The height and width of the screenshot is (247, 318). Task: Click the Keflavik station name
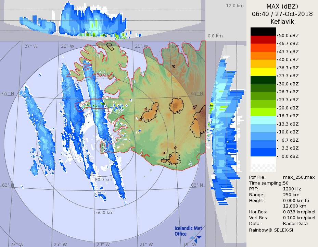pyautogui.click(x=282, y=22)
